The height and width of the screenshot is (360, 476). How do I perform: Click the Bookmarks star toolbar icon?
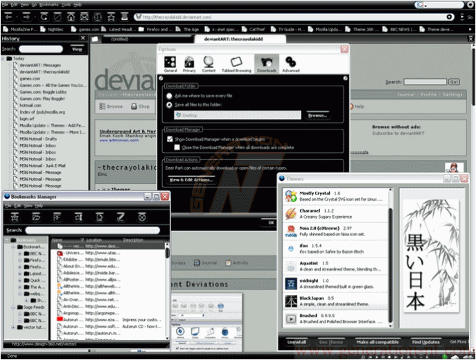(x=111, y=17)
